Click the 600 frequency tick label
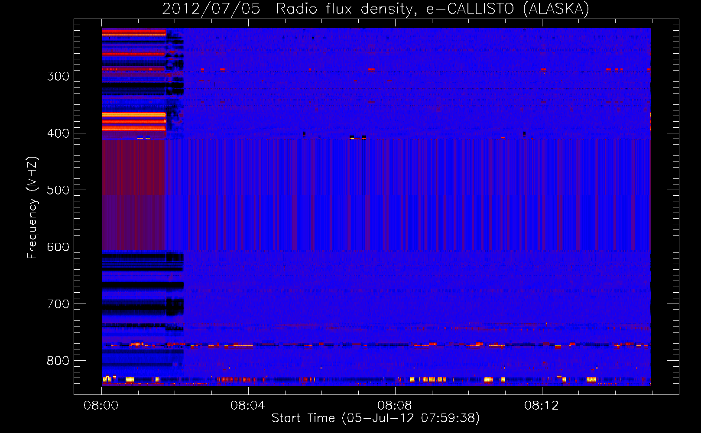Viewport: 701px width, 433px height. pos(58,247)
